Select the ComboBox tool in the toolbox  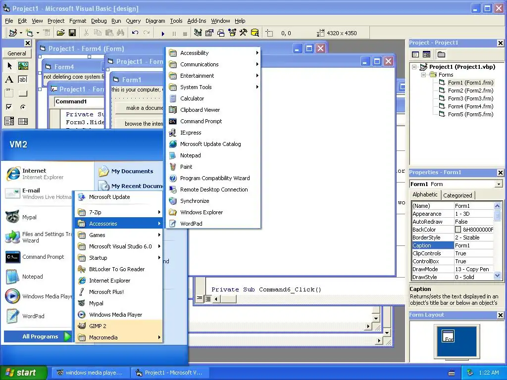pyautogui.click(x=9, y=121)
